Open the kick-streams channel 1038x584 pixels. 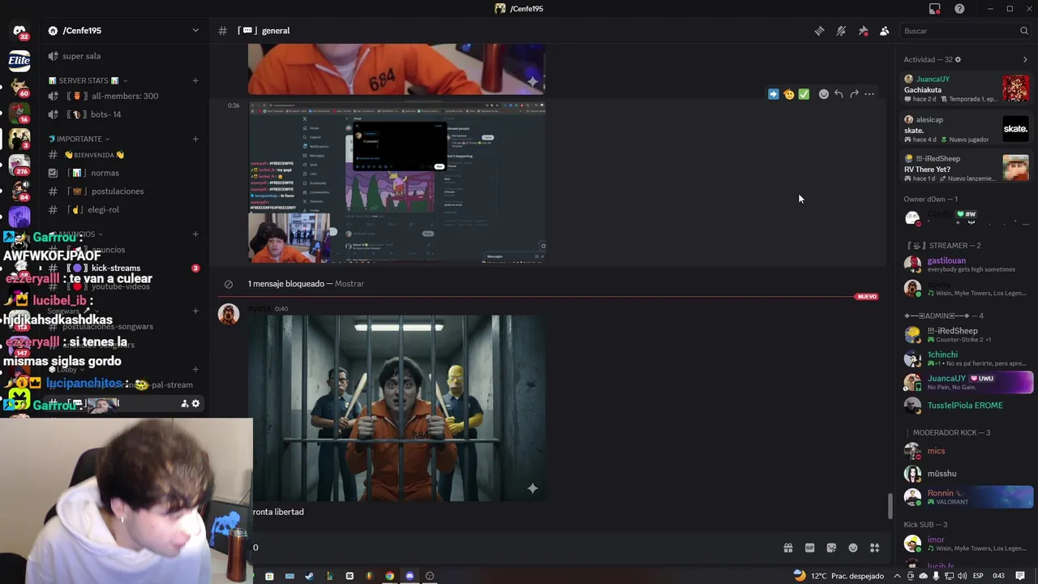coord(123,268)
